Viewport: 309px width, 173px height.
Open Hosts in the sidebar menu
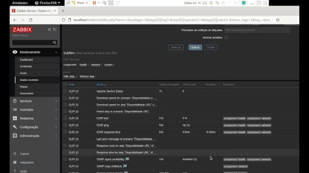(x=23, y=73)
